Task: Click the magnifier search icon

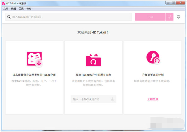Action: pyautogui.click(x=9, y=17)
